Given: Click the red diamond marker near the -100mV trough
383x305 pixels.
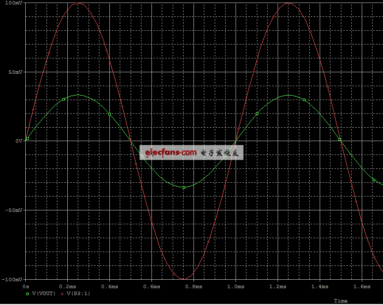Looking at the screenshot, I should (174, 273).
